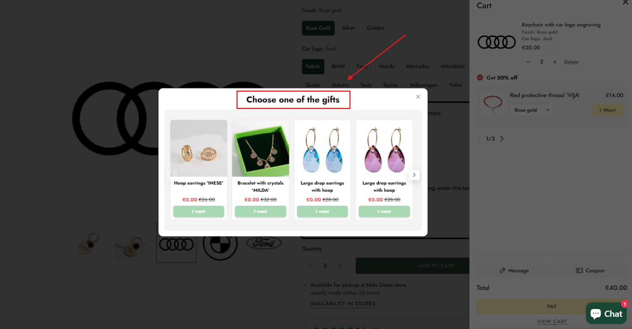Image resolution: width=632 pixels, height=329 pixels.
Task: Show next gifts in carousel
Action: (x=414, y=175)
